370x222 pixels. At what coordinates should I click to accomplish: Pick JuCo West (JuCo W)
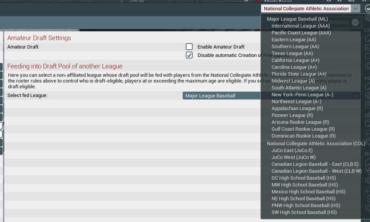tap(293, 157)
